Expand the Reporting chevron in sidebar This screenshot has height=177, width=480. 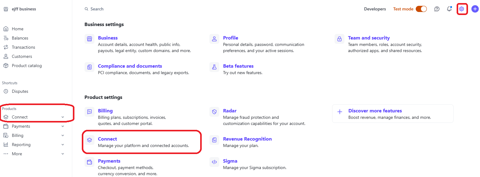click(x=63, y=145)
